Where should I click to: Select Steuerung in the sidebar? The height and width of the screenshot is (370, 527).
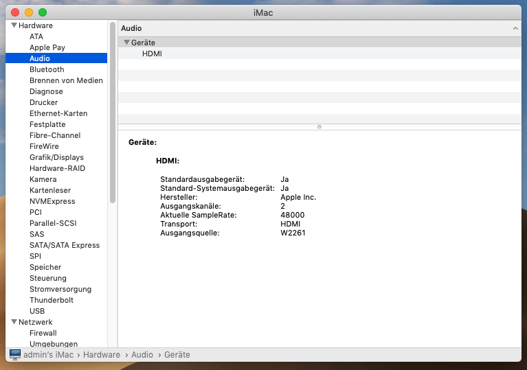48,278
